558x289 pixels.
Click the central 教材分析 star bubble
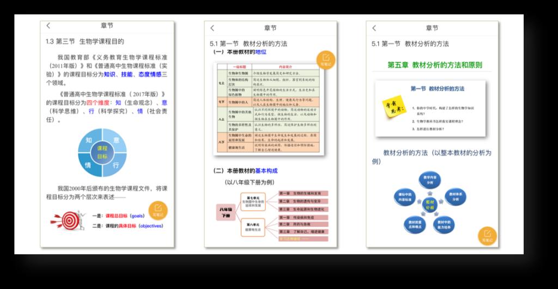tap(430, 205)
